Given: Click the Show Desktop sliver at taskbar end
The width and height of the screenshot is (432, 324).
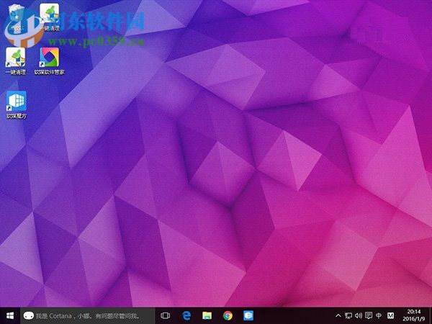Looking at the screenshot, I should pos(431,316).
